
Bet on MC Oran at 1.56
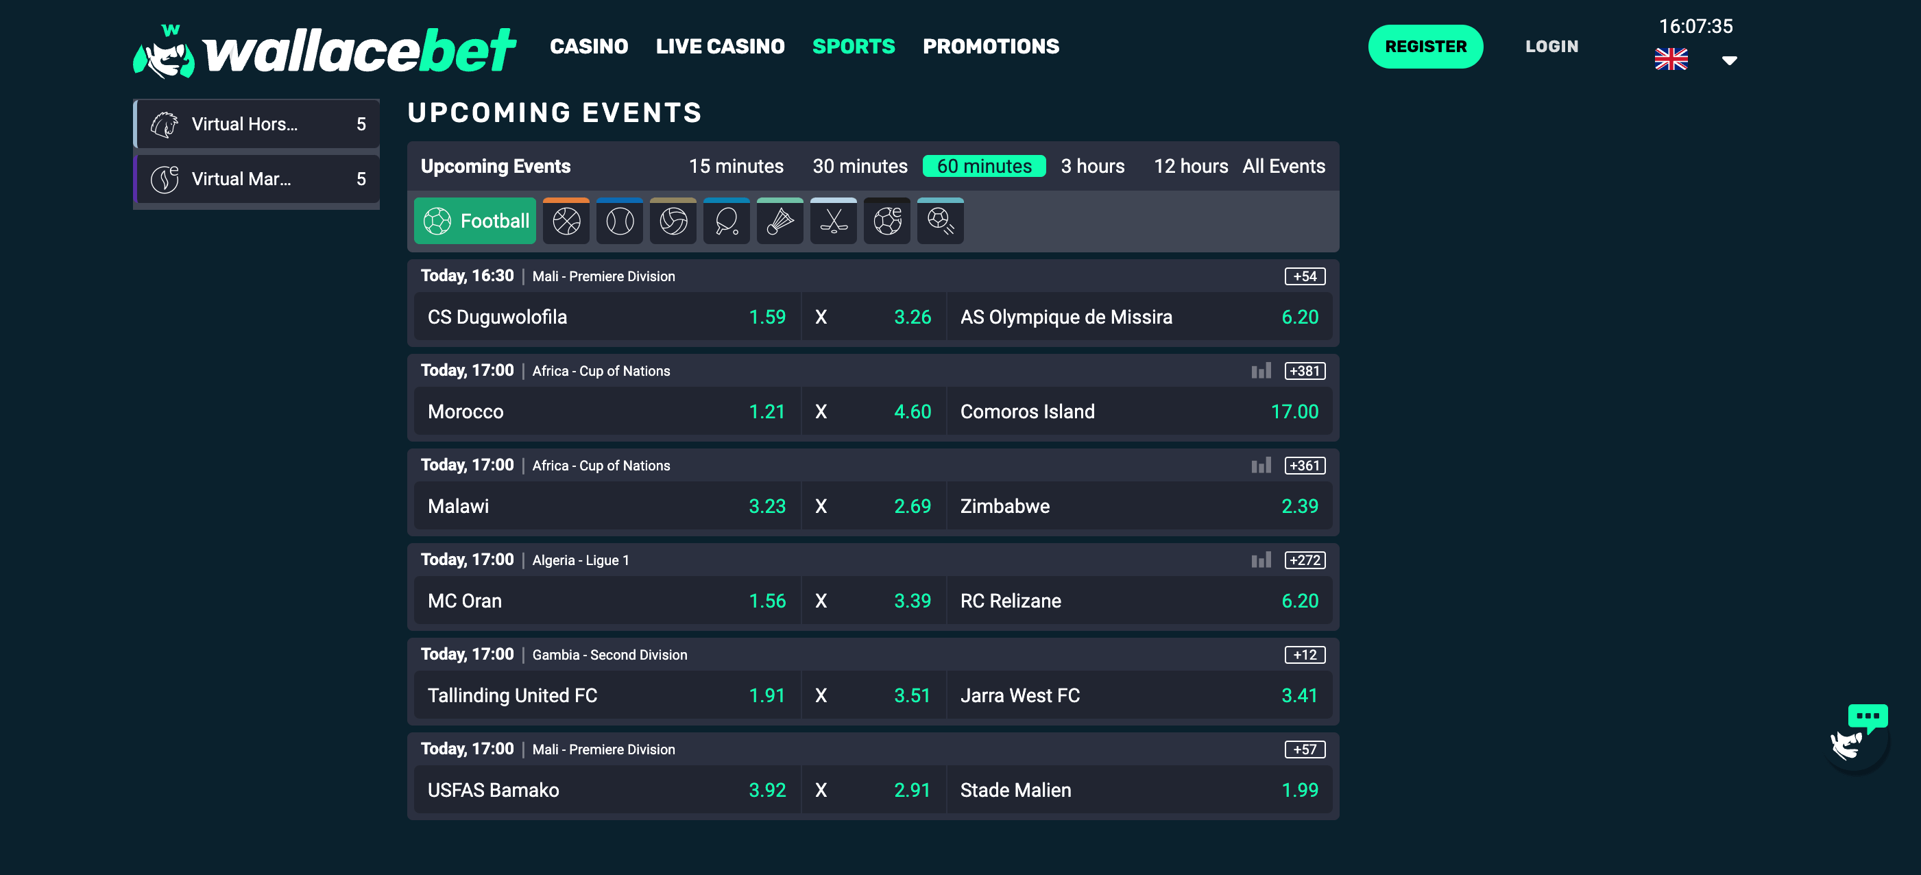[607, 601]
